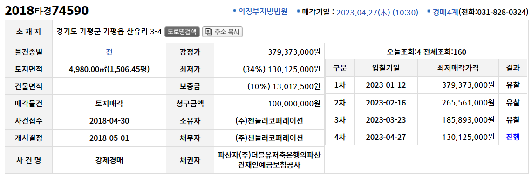The height and width of the screenshot is (177, 532).
Task: Click the 진행 status in 4차 row
Action: tap(512, 137)
